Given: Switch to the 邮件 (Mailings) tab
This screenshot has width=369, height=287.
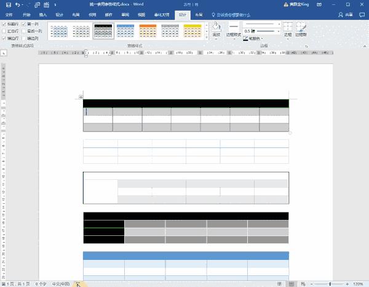Looking at the screenshot, I should tap(108, 15).
